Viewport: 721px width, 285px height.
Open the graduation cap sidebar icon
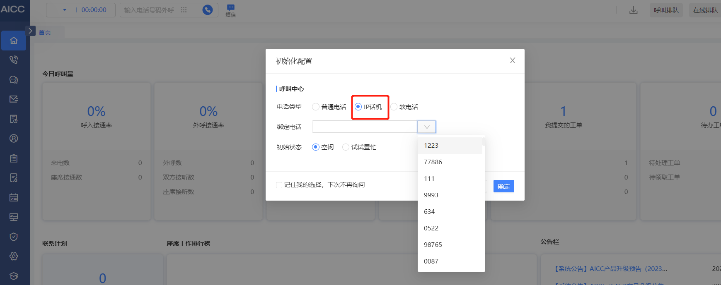coord(14,276)
